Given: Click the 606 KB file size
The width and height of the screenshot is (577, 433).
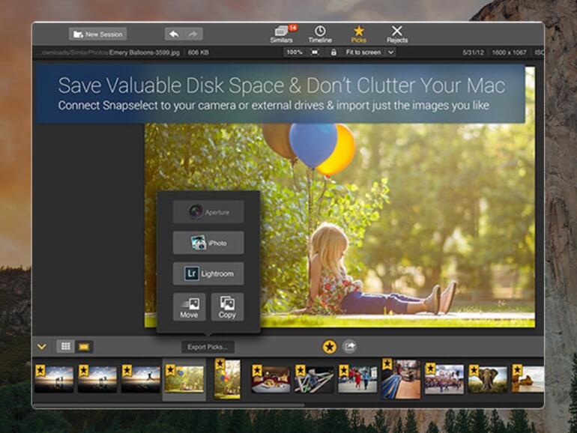Looking at the screenshot, I should [x=199, y=52].
